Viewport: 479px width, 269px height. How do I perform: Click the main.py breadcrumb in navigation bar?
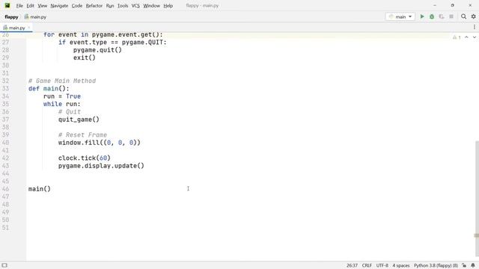coord(35,16)
